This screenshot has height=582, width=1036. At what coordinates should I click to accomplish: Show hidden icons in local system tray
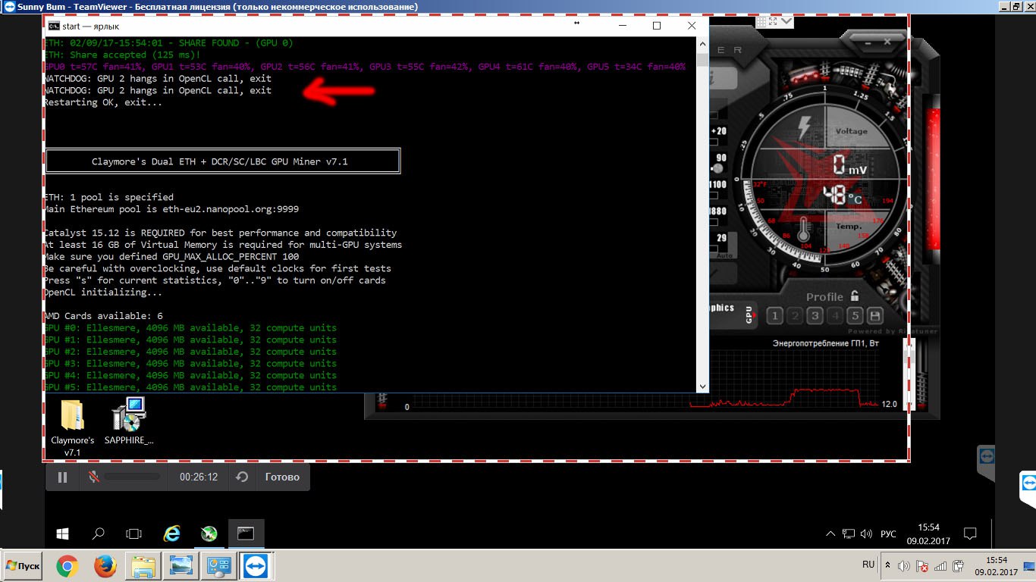[887, 565]
